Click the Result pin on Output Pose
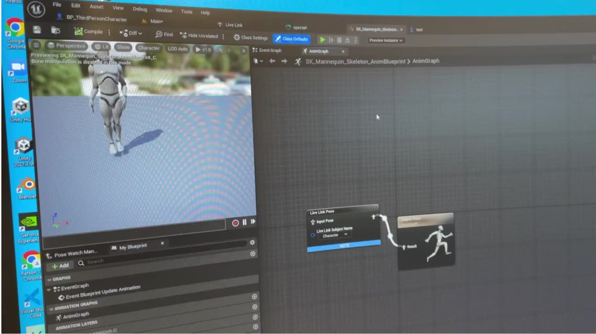 click(x=404, y=247)
